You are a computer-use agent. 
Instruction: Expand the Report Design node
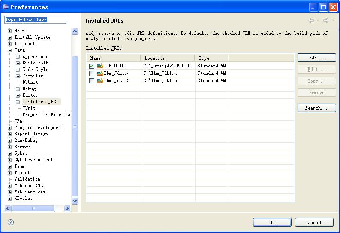[9, 134]
